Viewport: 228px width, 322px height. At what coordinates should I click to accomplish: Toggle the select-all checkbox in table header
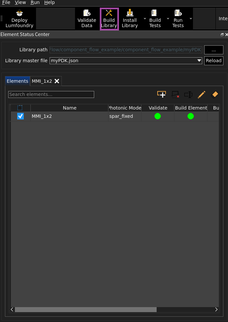[x=20, y=108]
